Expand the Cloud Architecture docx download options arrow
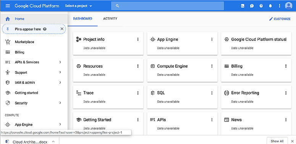 point(53,142)
